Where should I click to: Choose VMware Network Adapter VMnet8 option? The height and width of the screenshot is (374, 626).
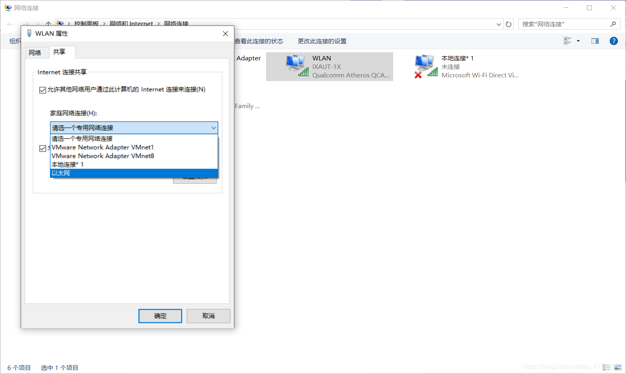pos(134,156)
